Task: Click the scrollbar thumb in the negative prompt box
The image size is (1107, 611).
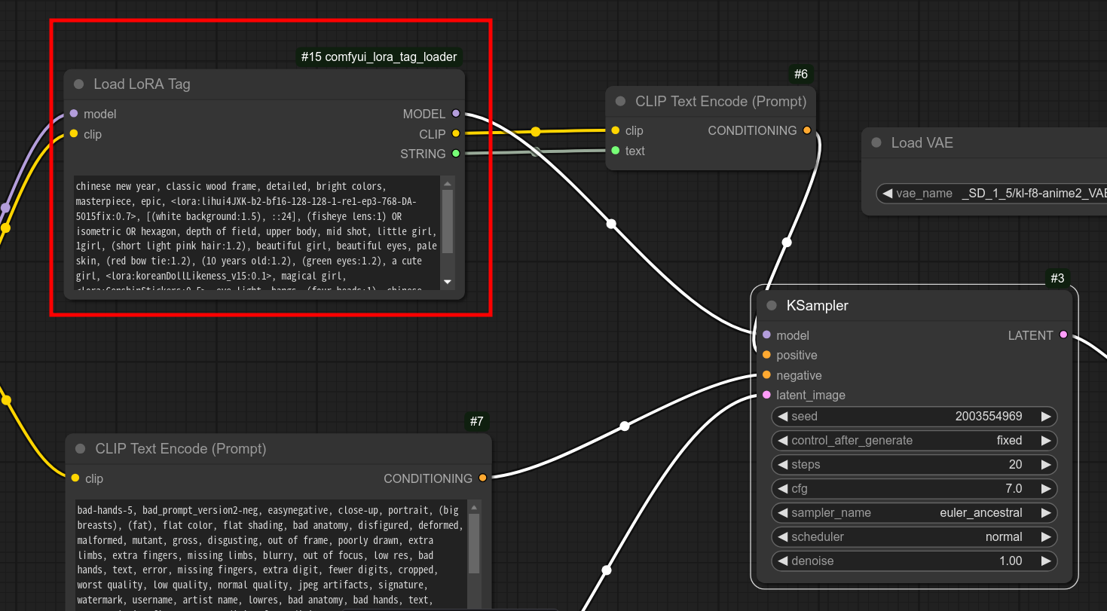Action: pos(474,544)
